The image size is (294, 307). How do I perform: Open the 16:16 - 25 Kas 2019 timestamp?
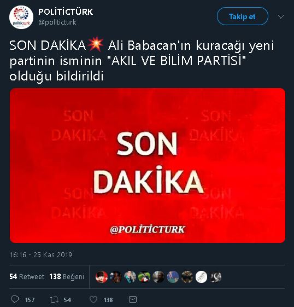(x=41, y=254)
